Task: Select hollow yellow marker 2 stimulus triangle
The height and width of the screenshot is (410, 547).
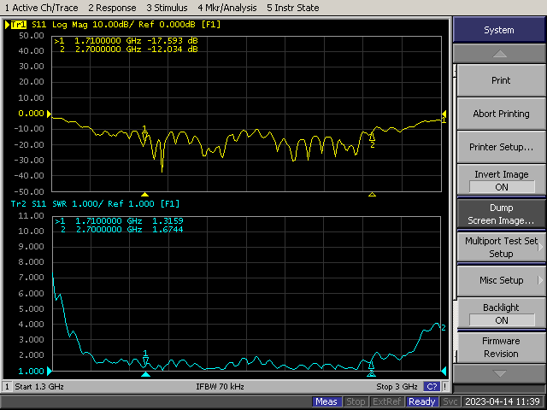Action: [x=372, y=194]
